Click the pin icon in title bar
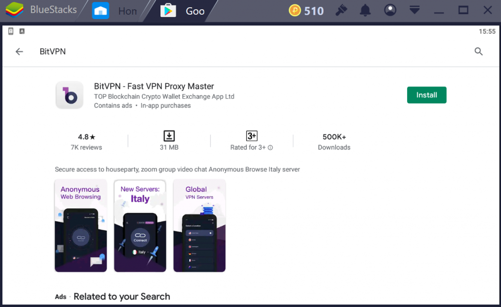Image resolution: width=501 pixels, height=307 pixels. 341,10
